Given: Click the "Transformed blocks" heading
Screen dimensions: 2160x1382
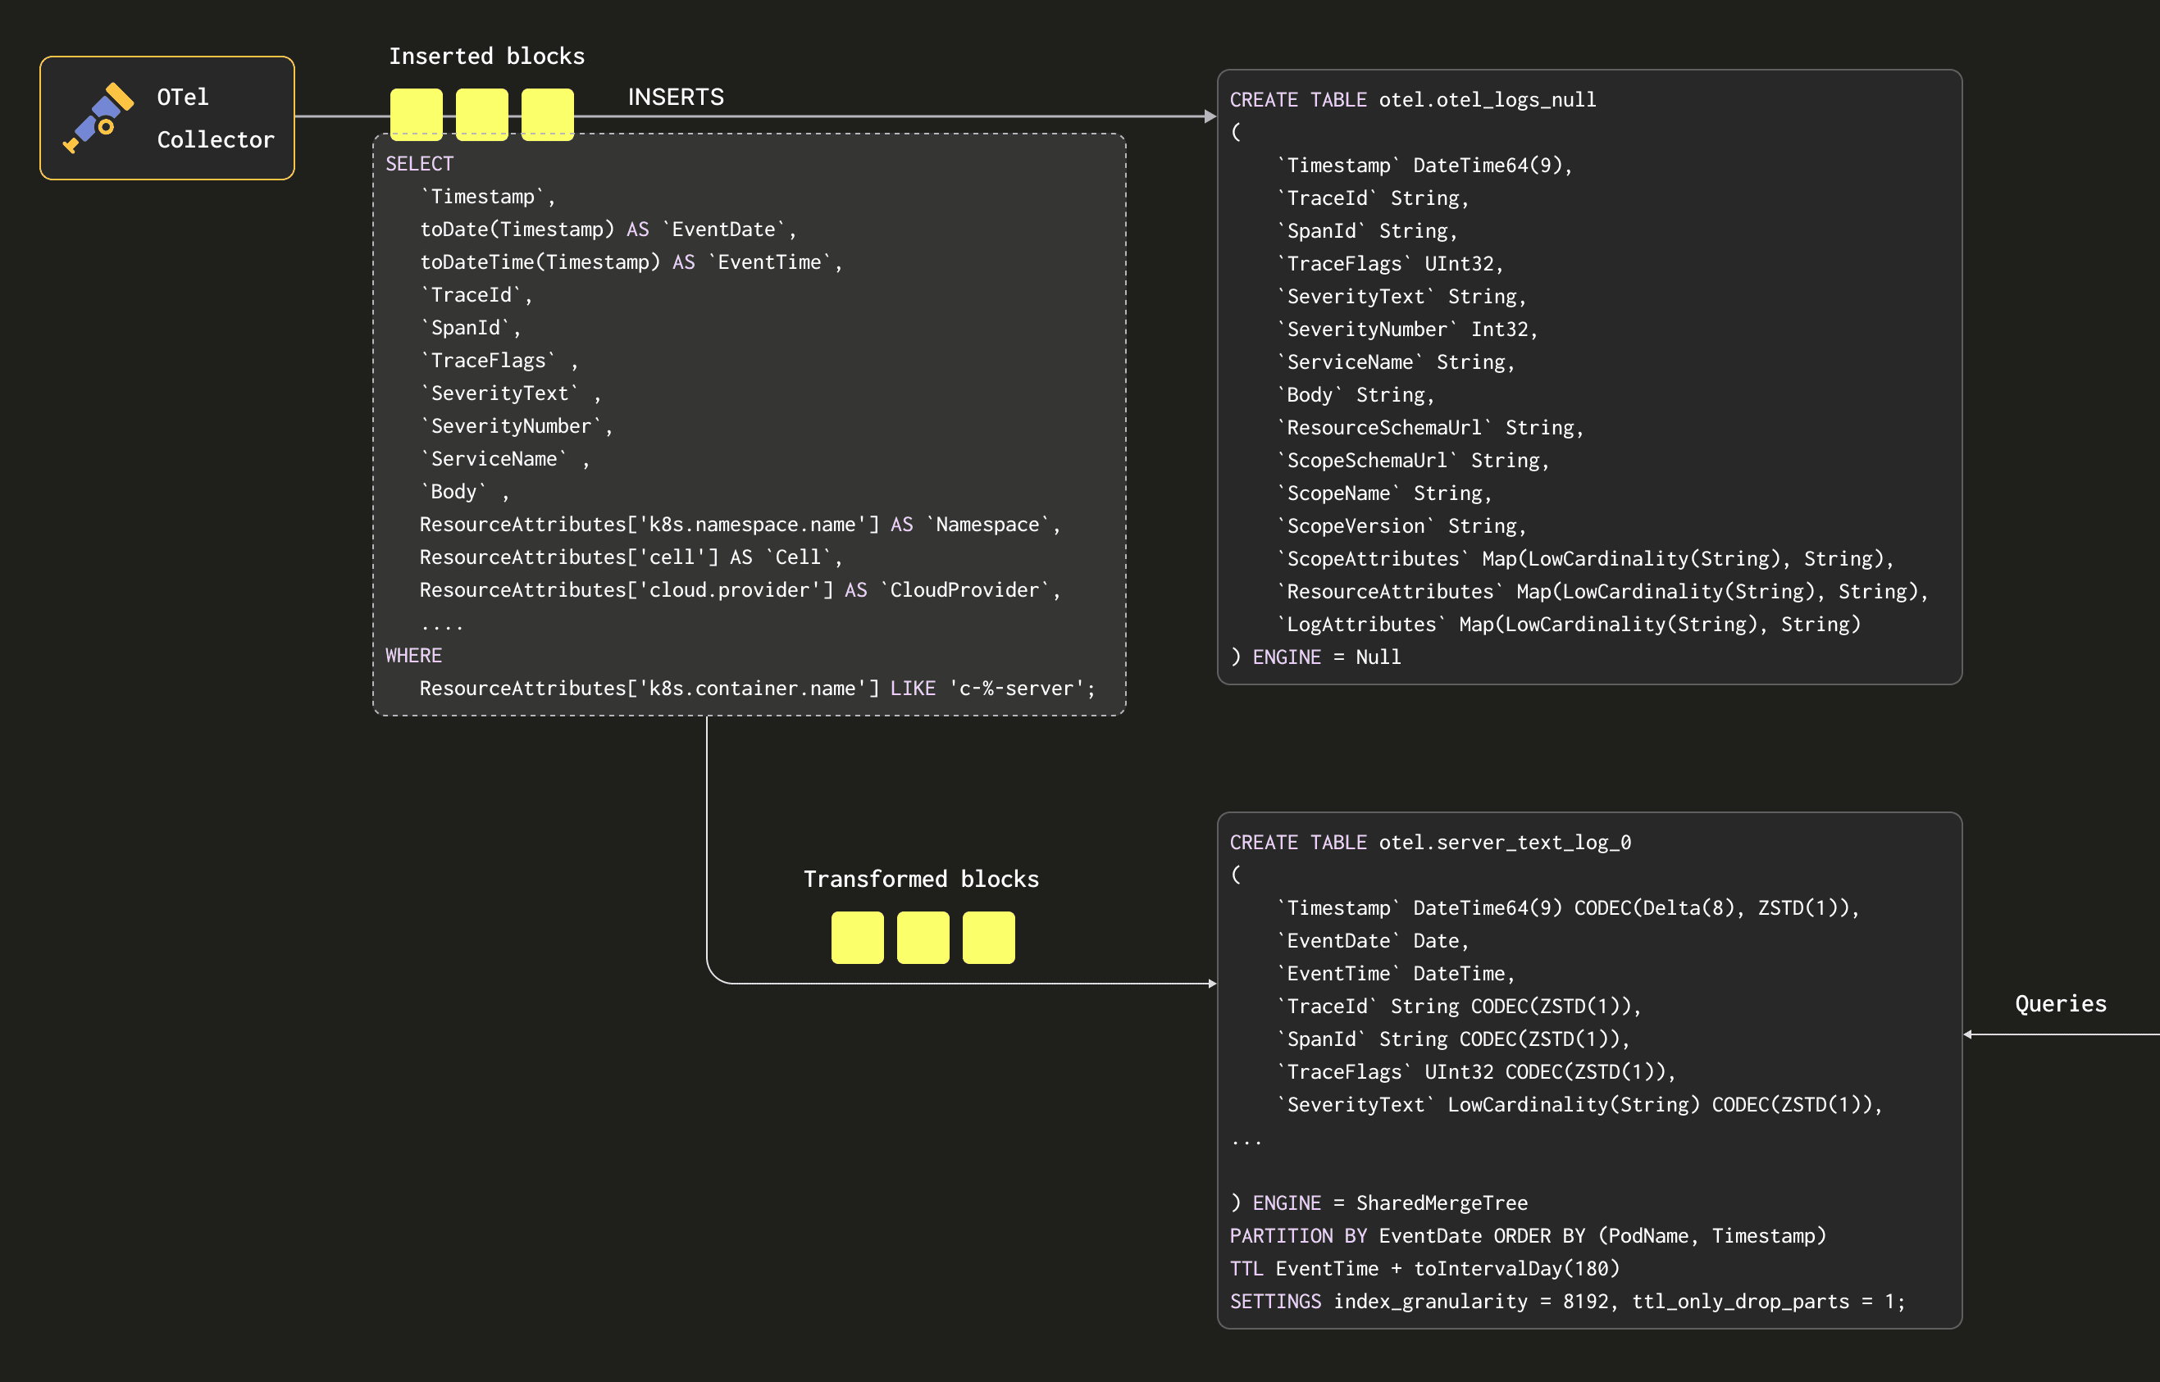Looking at the screenshot, I should pos(921,879).
